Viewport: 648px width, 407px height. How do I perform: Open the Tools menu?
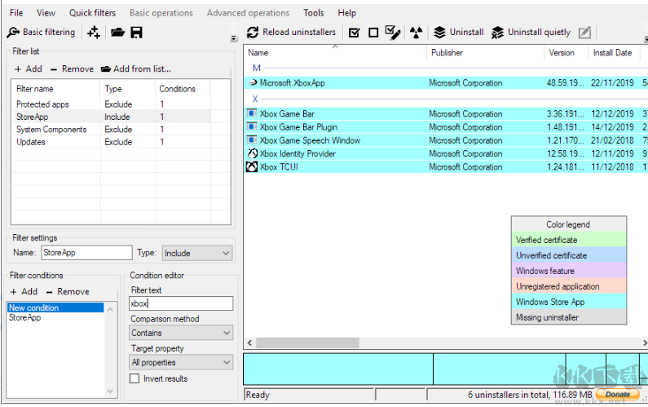313,13
